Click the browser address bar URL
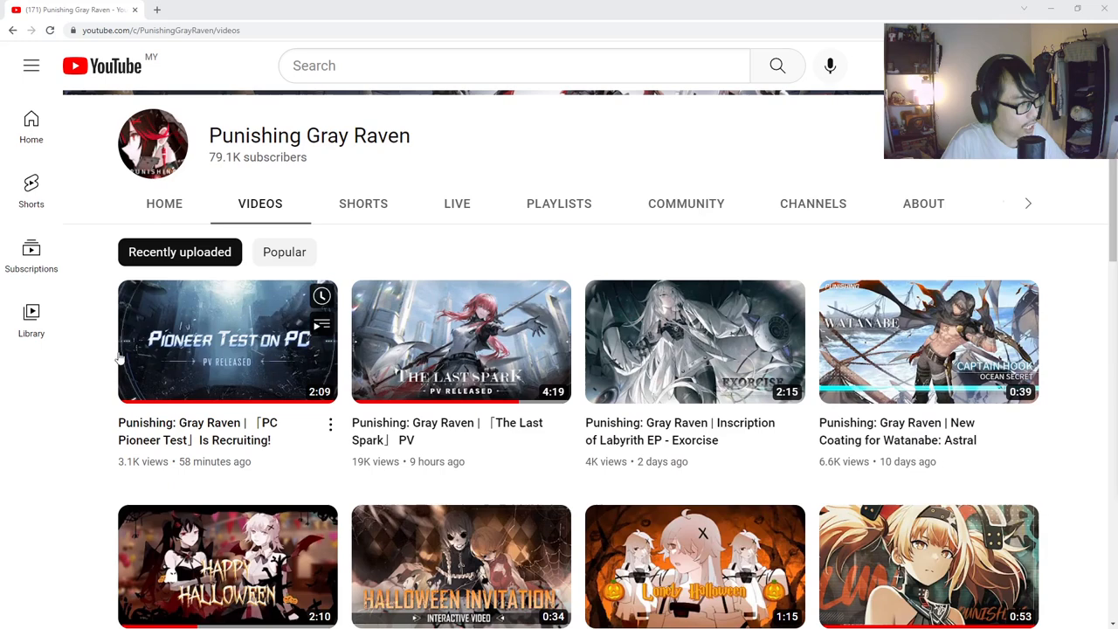 [x=162, y=31]
